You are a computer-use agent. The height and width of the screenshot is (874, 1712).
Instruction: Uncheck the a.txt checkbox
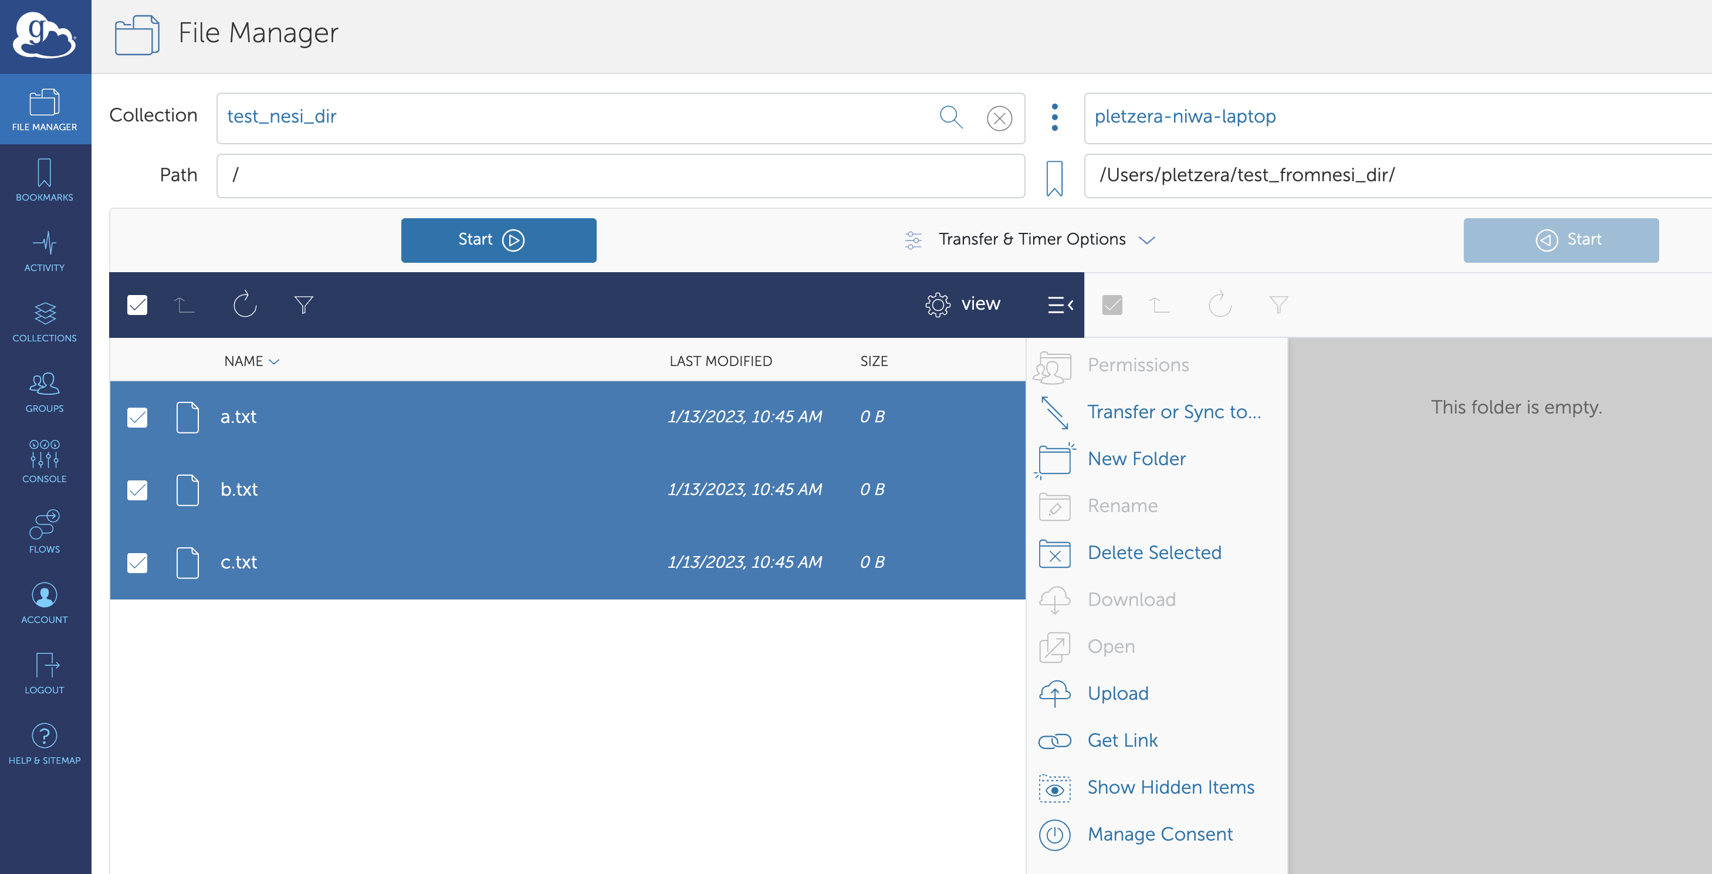(x=137, y=418)
